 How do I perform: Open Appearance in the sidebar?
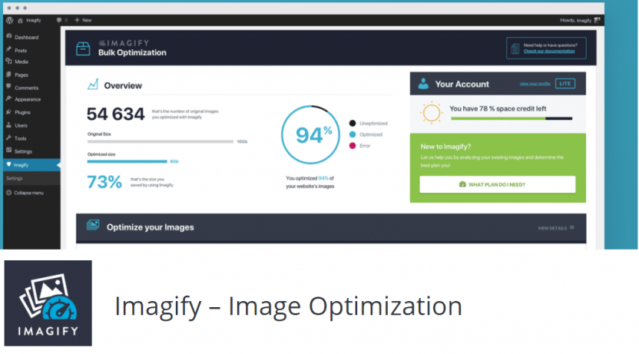pos(28,99)
